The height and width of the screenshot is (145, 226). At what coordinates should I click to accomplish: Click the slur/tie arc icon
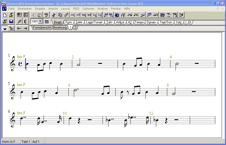169,15
